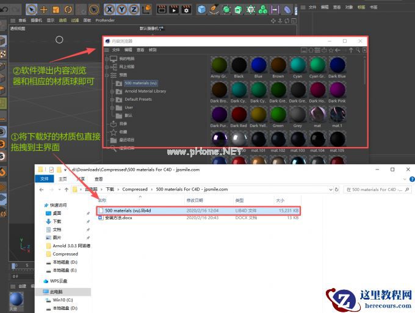This screenshot has width=415, height=313.
Task: Click content browser back arrow icon
Action: point(337,50)
